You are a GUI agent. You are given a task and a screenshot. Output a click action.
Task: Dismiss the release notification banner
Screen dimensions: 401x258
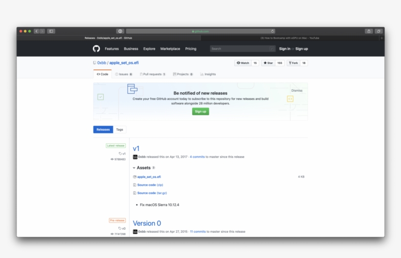tap(297, 90)
